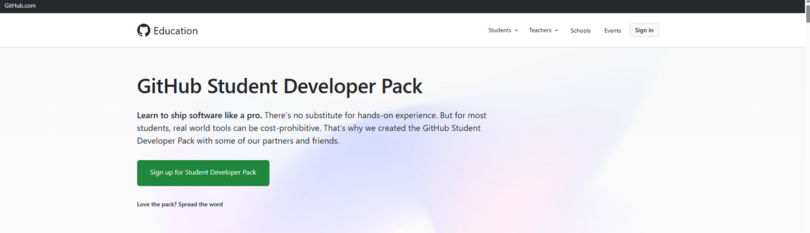Go to the Schools page

pyautogui.click(x=580, y=30)
